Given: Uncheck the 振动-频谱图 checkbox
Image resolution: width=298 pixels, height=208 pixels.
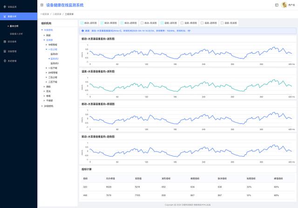Looking at the screenshot, I should pos(102,23).
